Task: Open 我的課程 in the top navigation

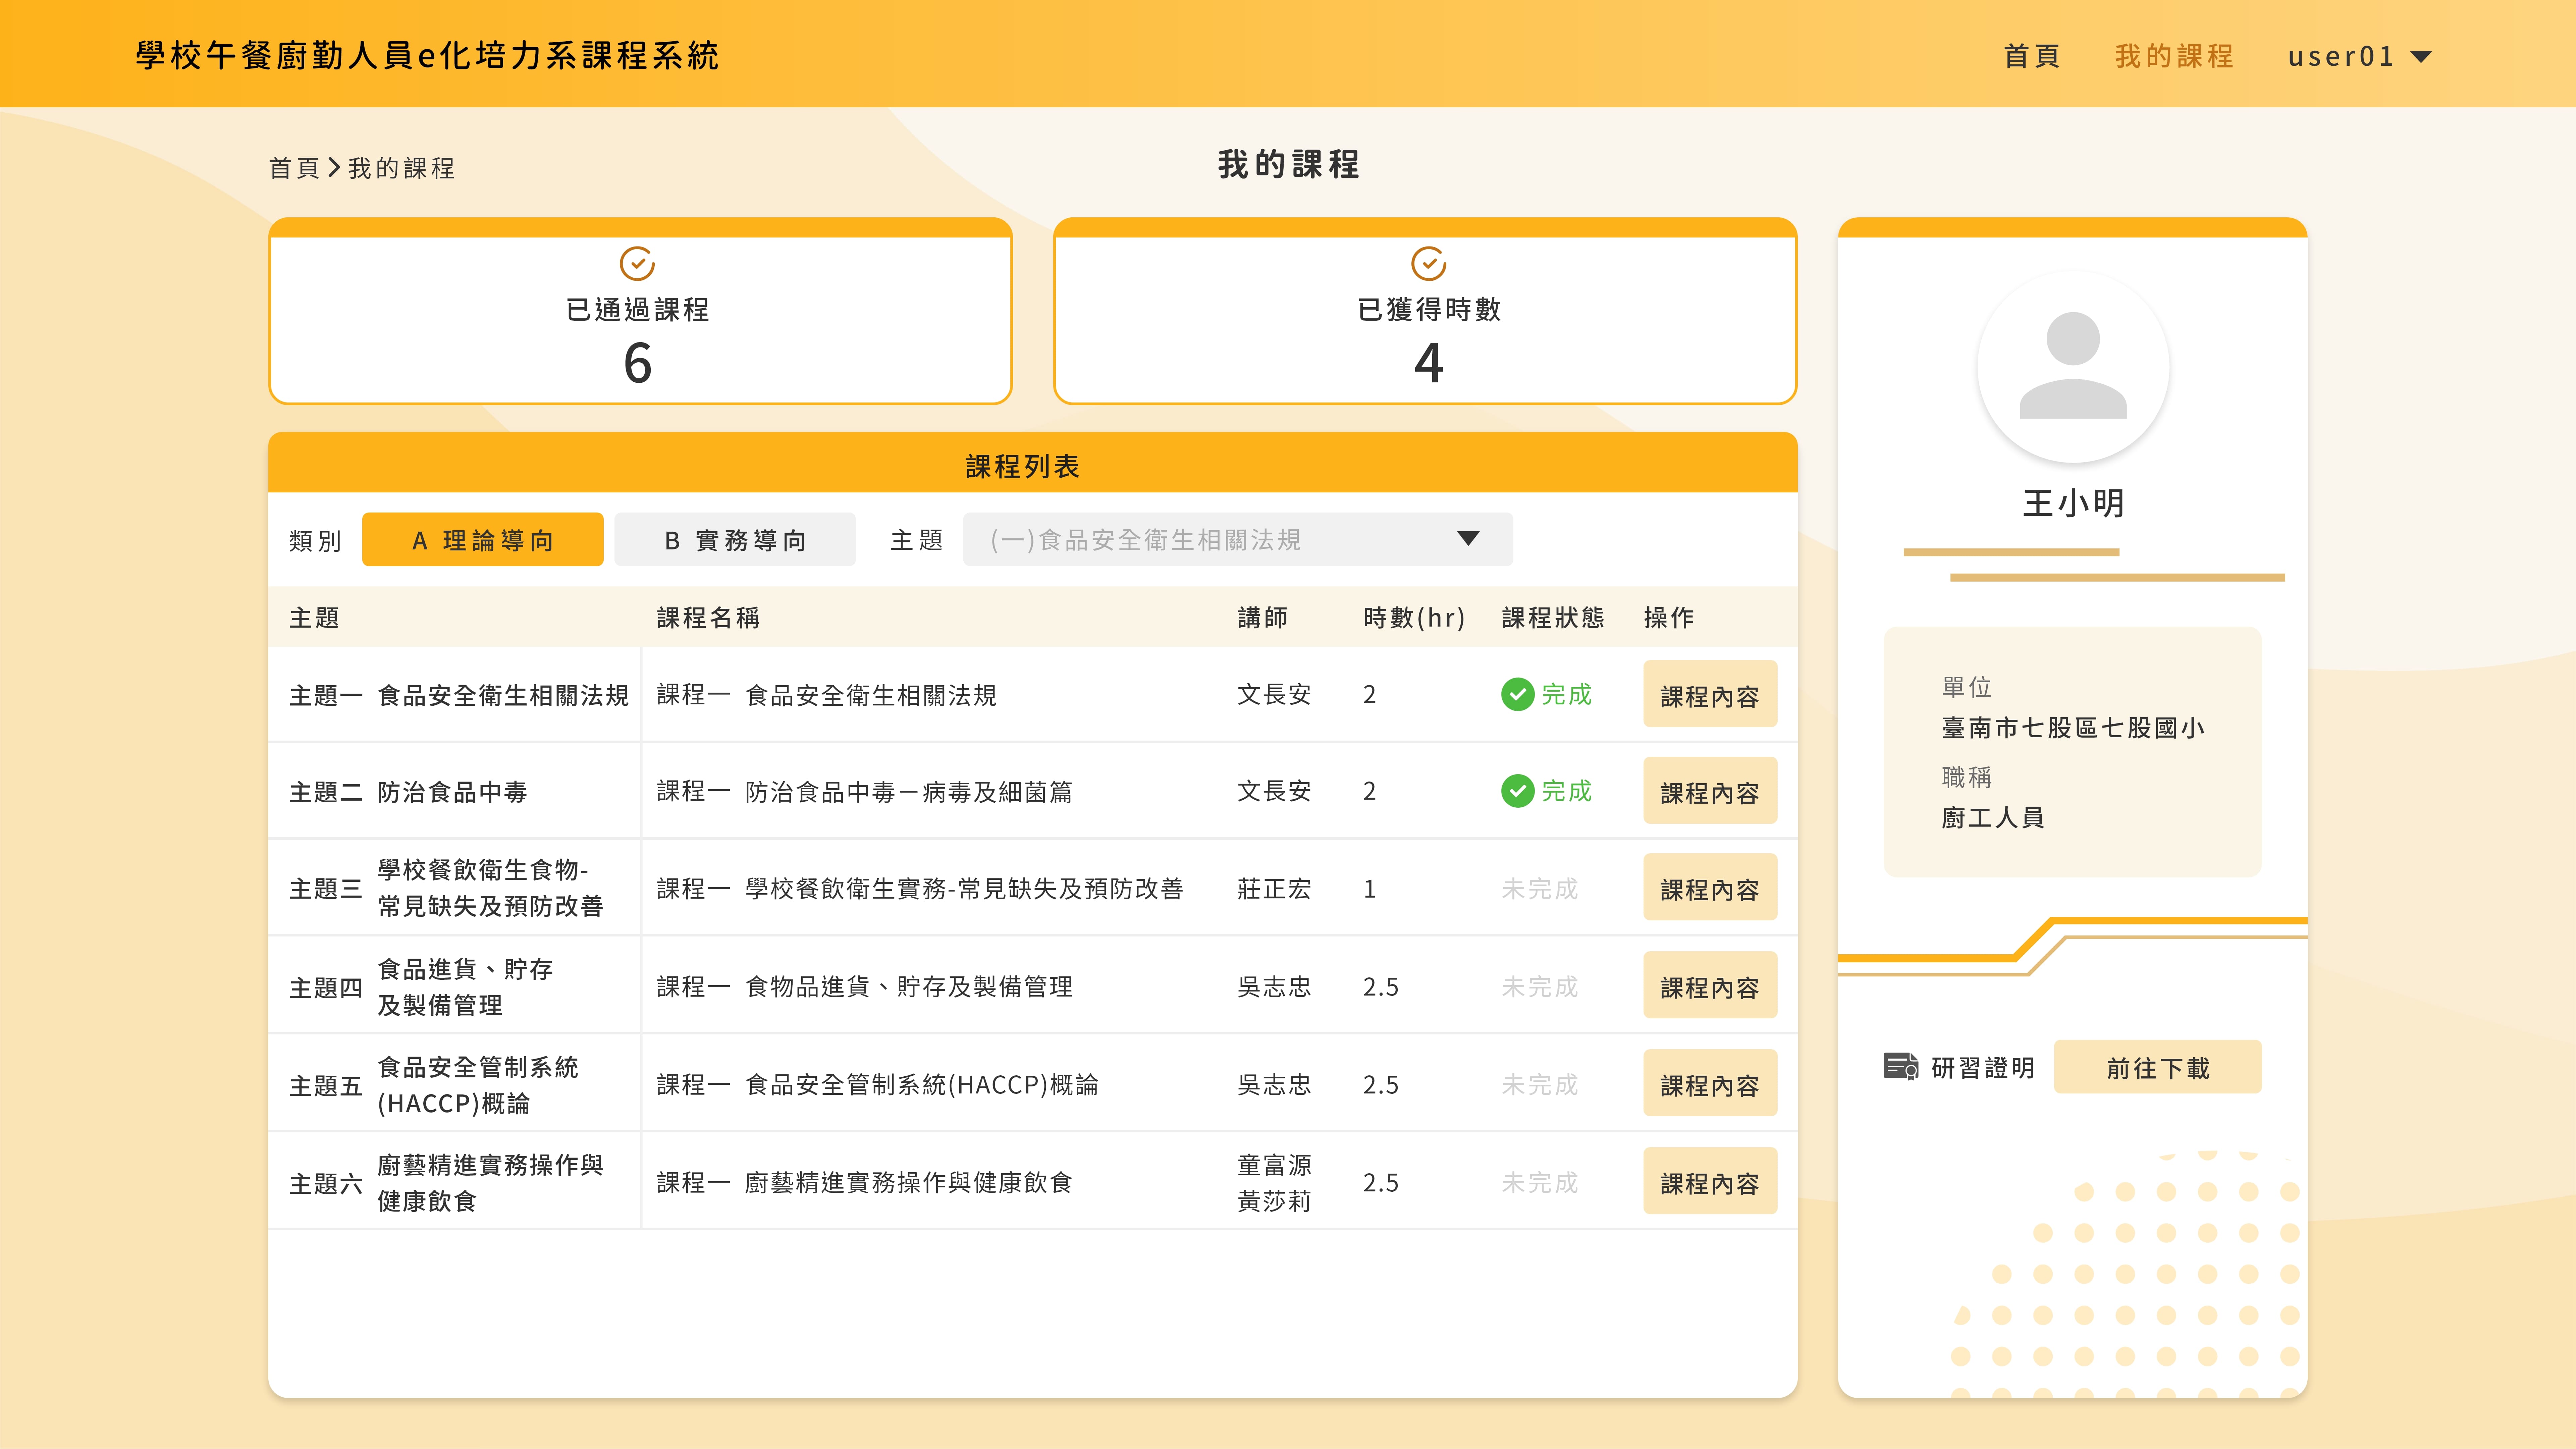Action: [2174, 56]
